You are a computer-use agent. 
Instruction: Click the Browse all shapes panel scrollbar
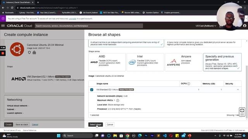[x=246, y=92]
